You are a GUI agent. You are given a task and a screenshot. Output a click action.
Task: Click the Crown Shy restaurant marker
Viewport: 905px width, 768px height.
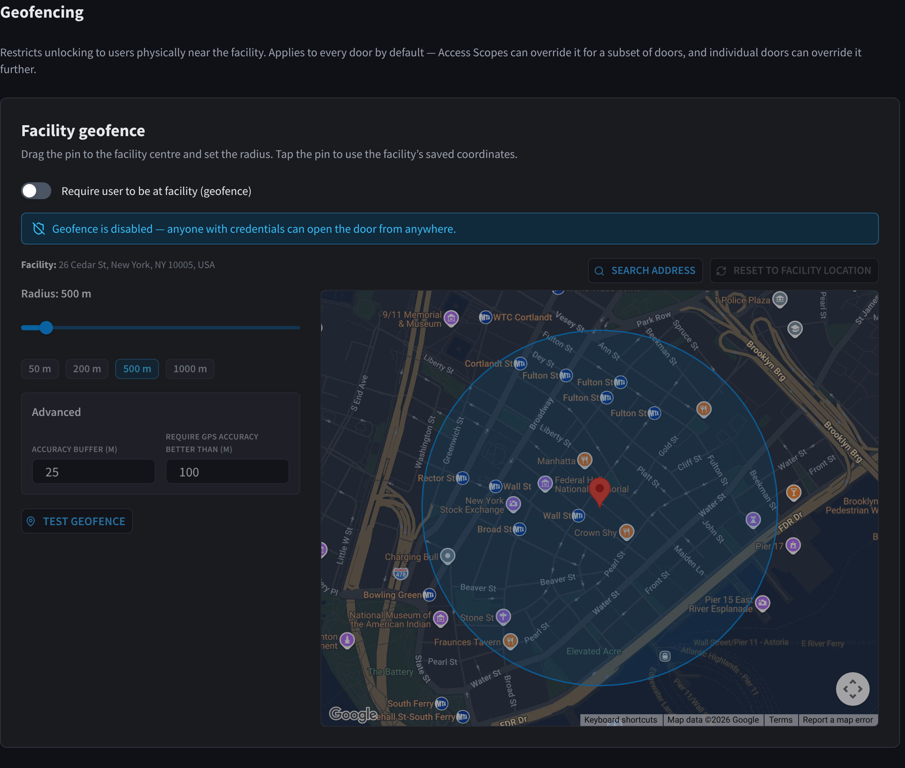pyautogui.click(x=626, y=531)
